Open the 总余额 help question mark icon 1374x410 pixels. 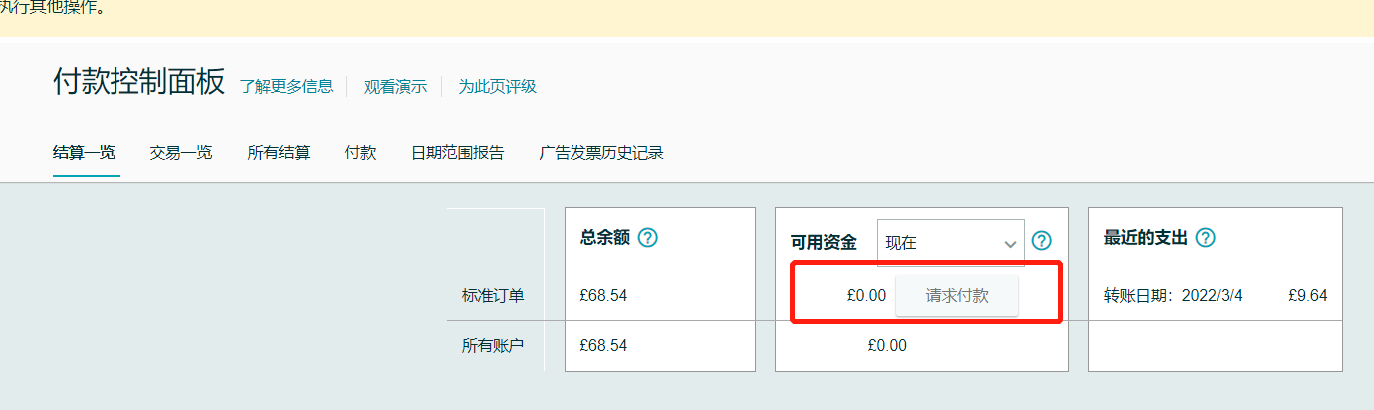click(648, 238)
